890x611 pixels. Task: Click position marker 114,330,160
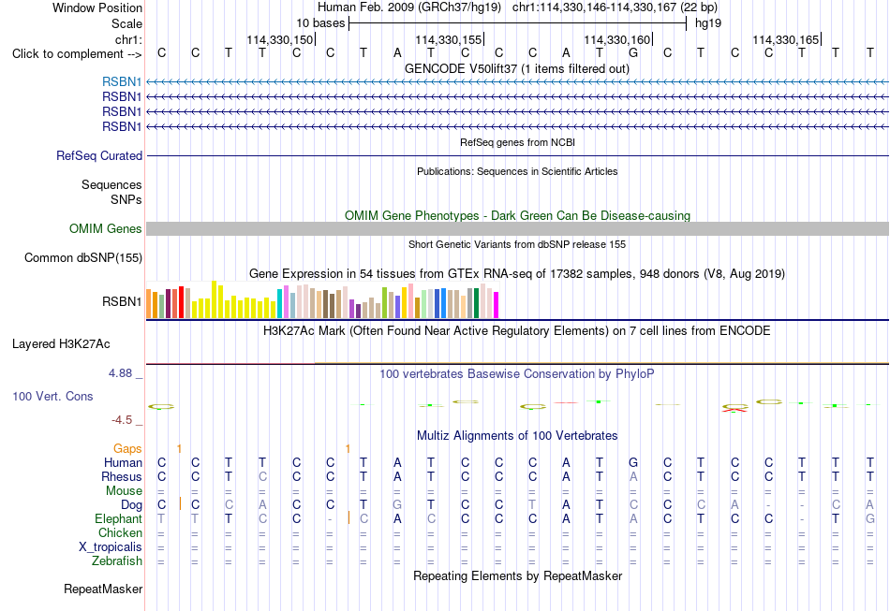click(x=617, y=39)
